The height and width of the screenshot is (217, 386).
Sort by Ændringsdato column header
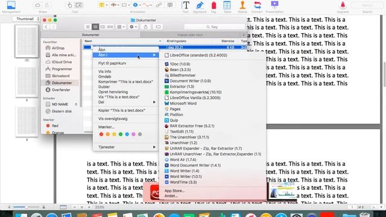point(176,41)
